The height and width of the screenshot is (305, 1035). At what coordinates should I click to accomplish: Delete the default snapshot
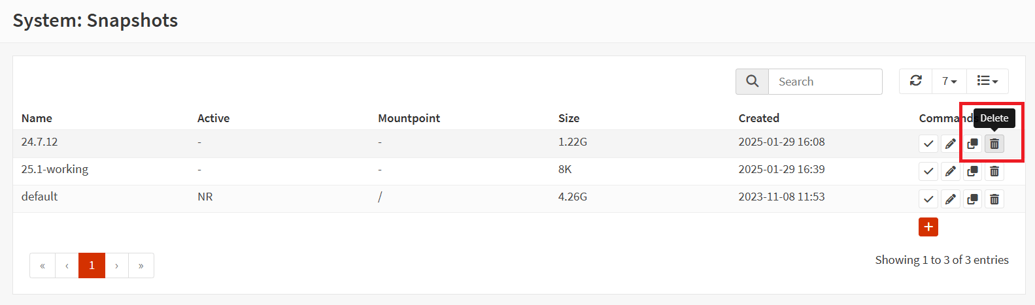pos(994,199)
